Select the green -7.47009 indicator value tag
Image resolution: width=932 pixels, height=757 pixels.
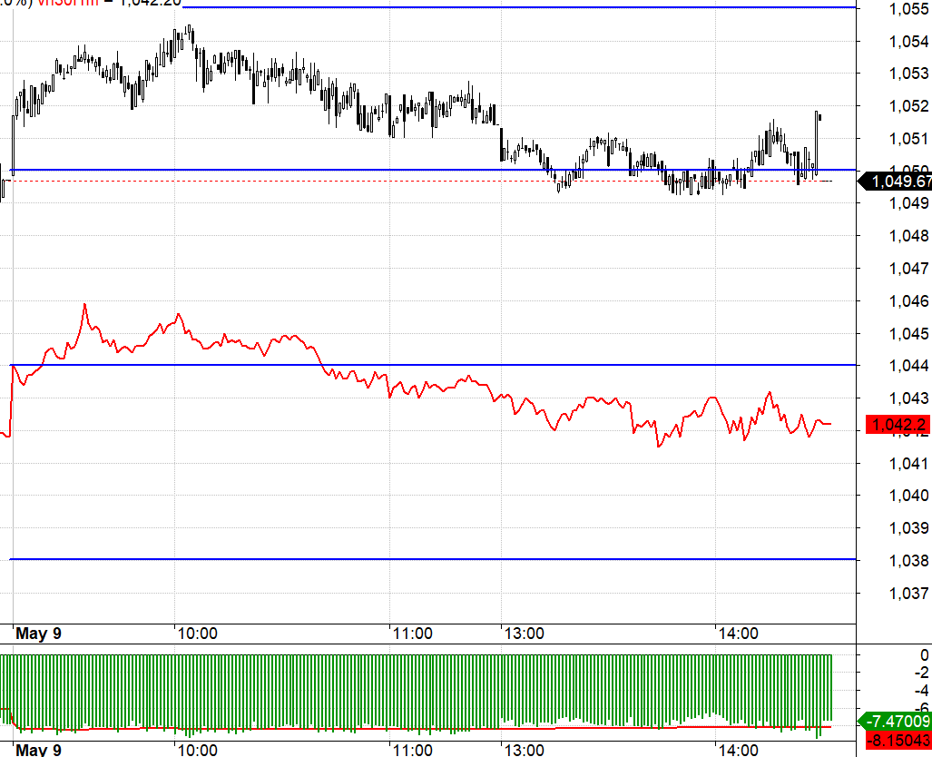896,721
